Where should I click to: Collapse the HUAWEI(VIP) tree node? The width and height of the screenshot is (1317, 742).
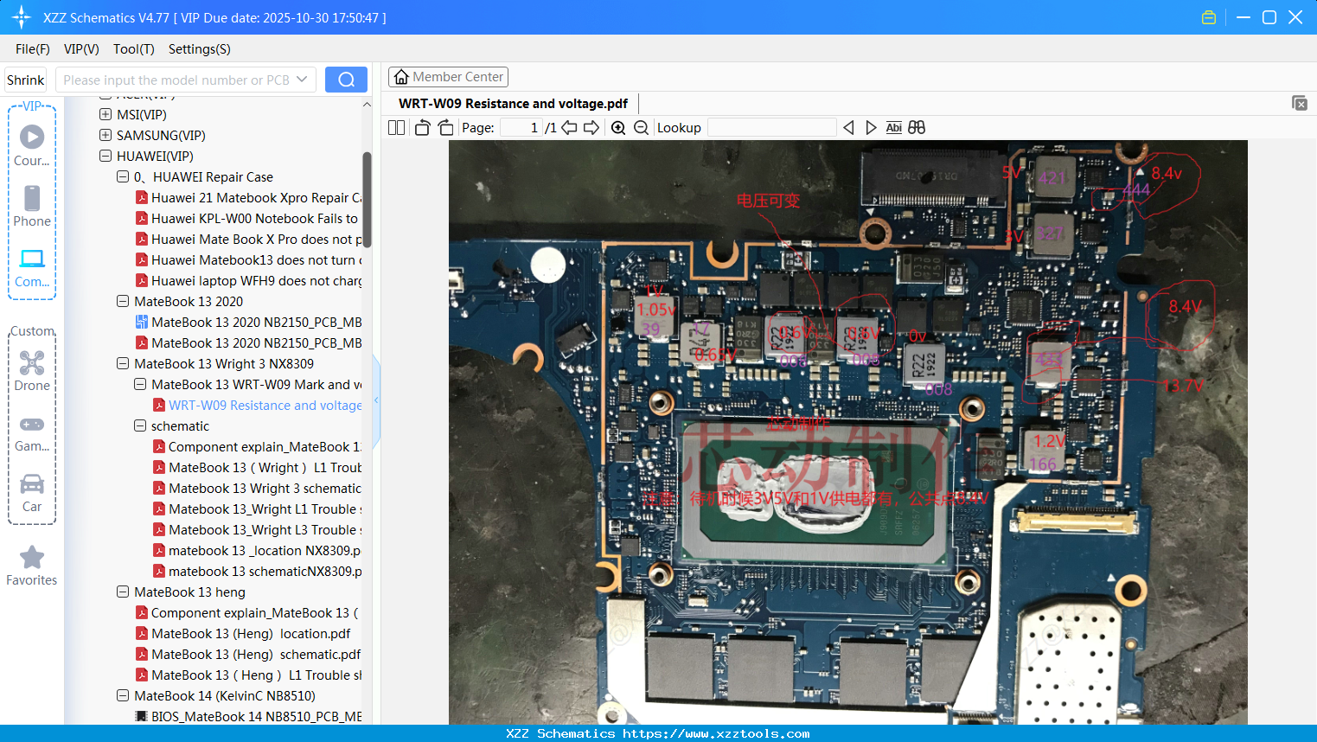[x=105, y=157]
